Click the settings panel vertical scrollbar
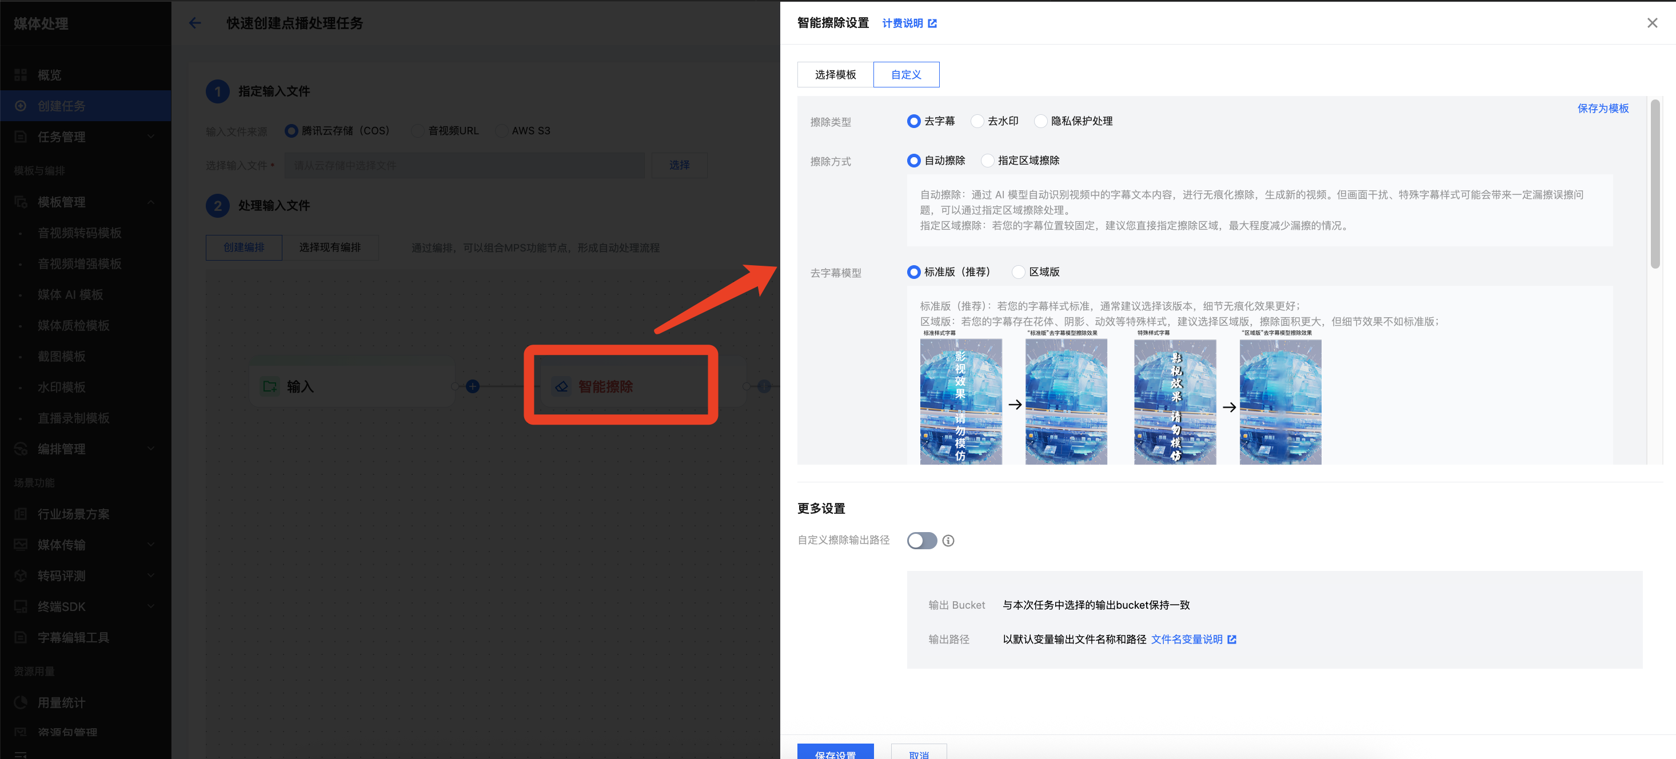 (x=1655, y=184)
